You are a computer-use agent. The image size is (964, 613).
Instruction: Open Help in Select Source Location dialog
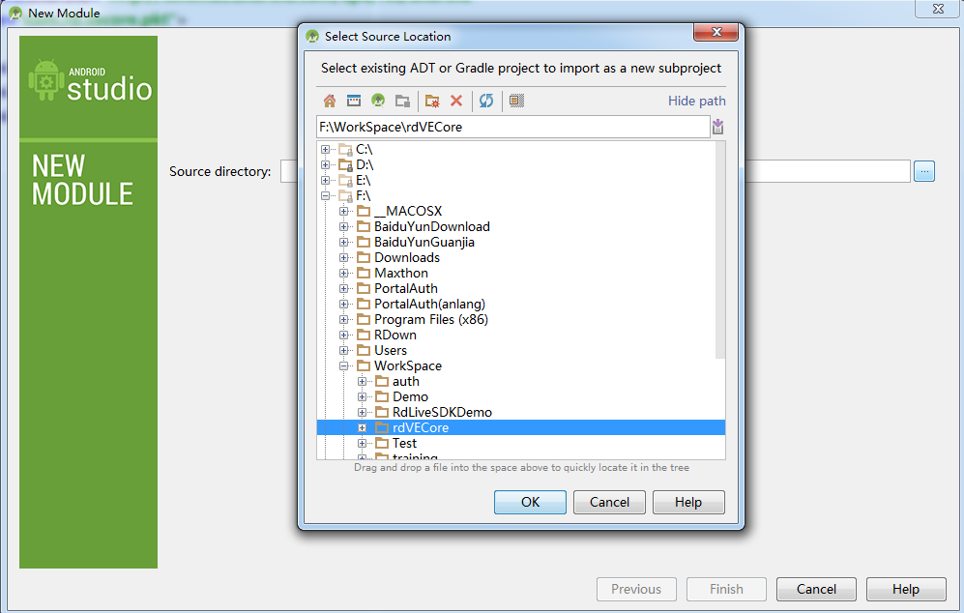688,502
